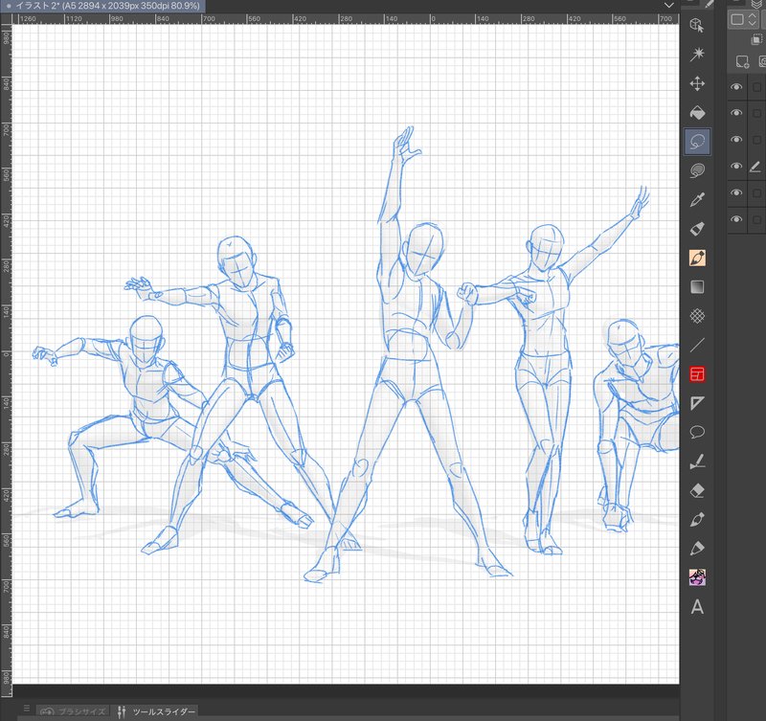Check the sixth layer's selection box
This screenshot has height=721, width=766.
(756, 219)
